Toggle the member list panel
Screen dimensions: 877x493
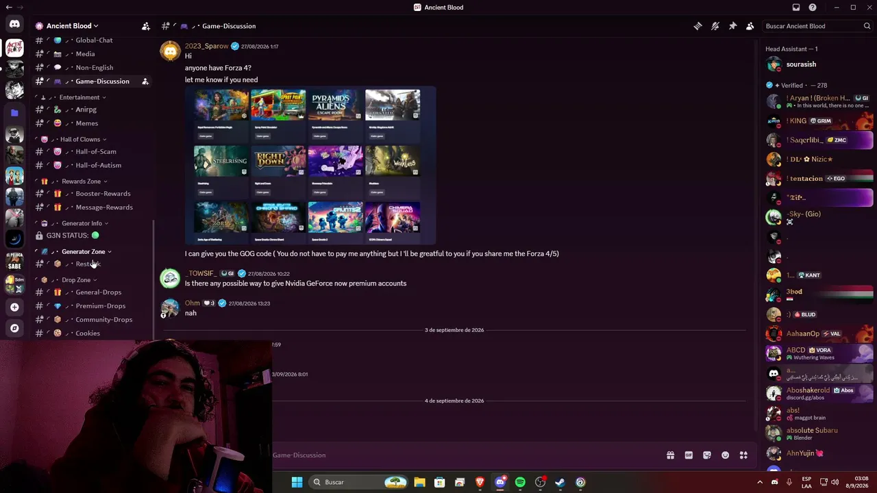(750, 26)
